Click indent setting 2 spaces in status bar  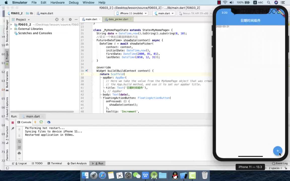pyautogui.click(x=275, y=168)
